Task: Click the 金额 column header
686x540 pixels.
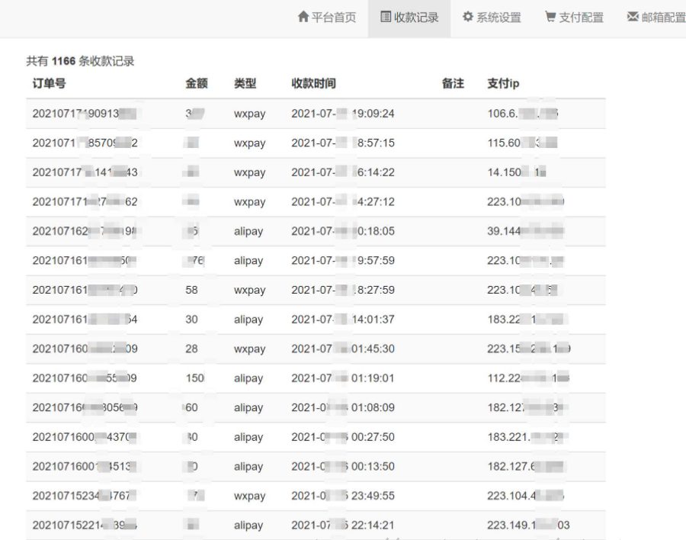Action: pyautogui.click(x=197, y=83)
